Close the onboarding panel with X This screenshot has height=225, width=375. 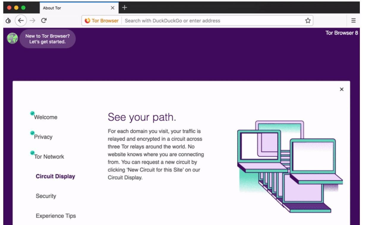(x=341, y=89)
